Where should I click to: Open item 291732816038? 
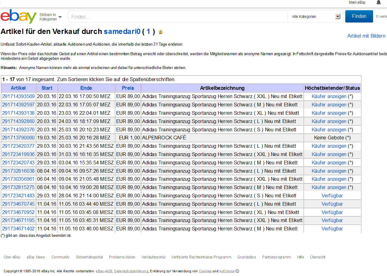[x=19, y=171]
